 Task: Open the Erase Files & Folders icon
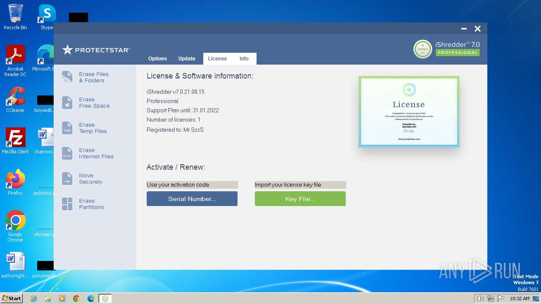coord(67,77)
